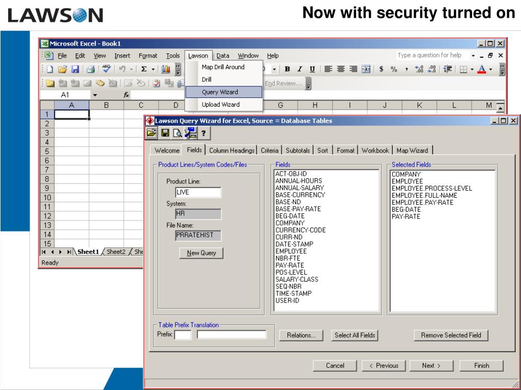Align text right in Excel

click(354, 69)
